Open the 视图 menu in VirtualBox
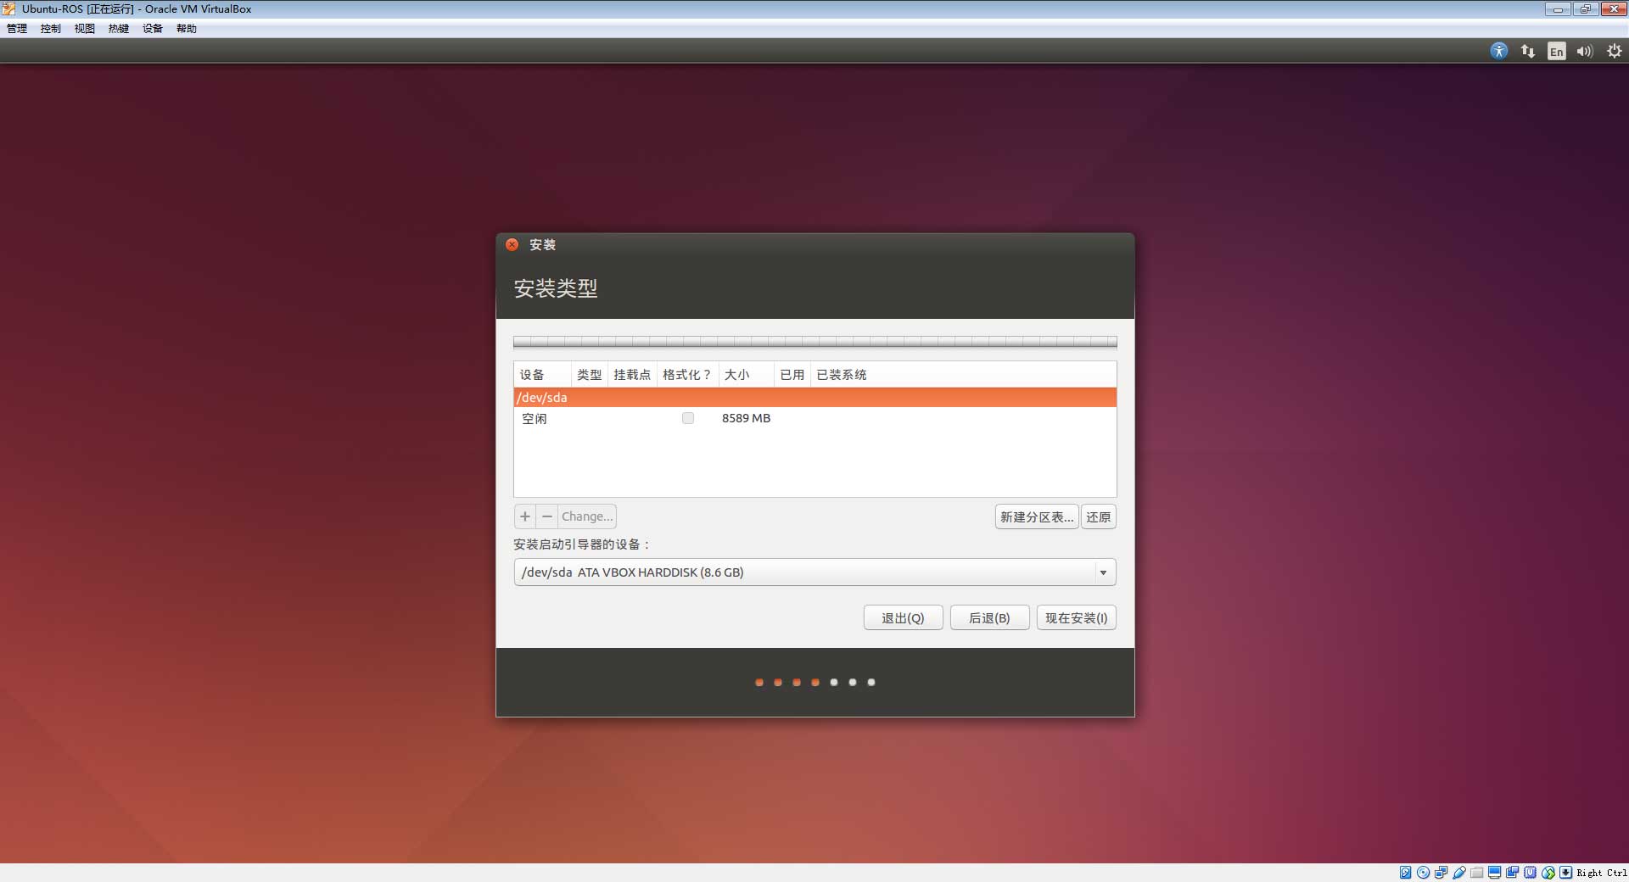The image size is (1629, 882). [x=85, y=29]
